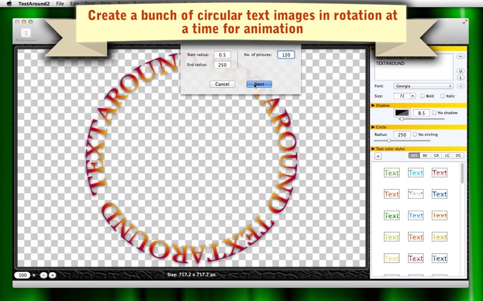Apply the gold Text style in fourth row

pyautogui.click(x=440, y=237)
